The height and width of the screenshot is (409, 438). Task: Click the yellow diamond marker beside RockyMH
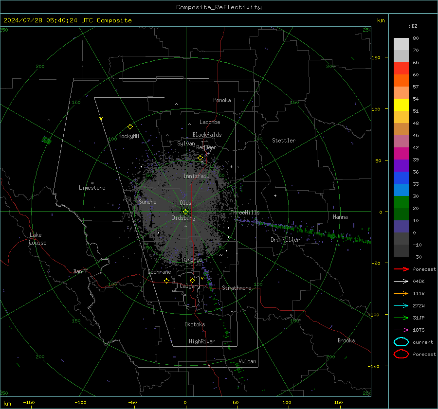coord(130,126)
